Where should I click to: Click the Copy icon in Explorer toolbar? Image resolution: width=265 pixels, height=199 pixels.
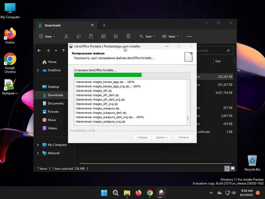(x=79, y=36)
